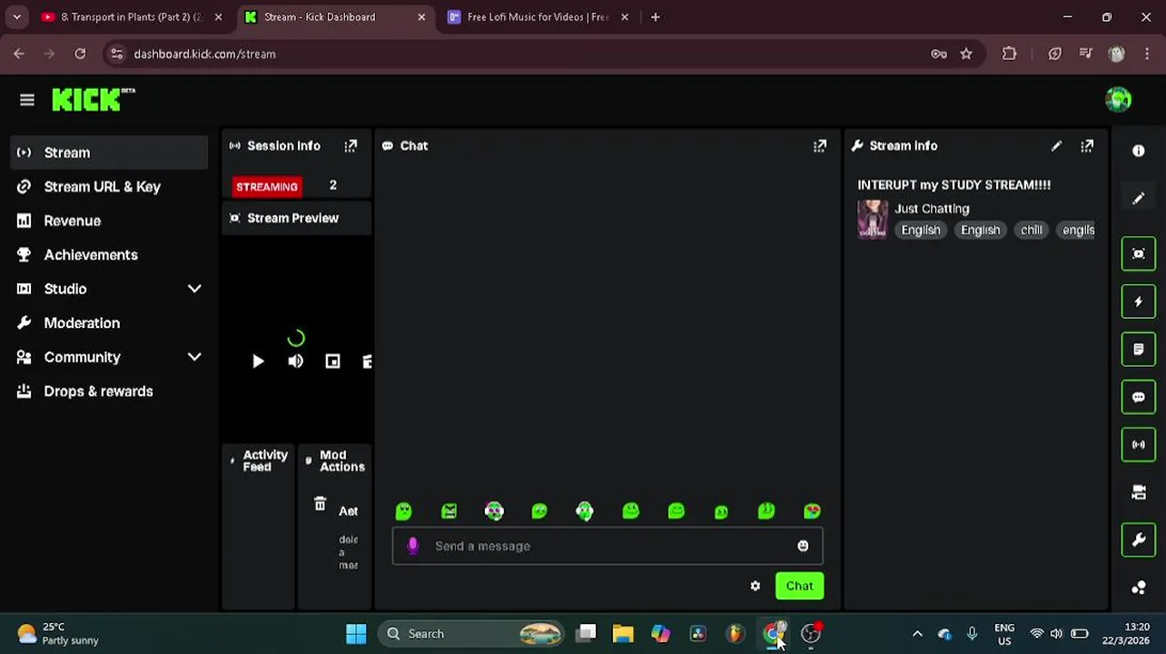Click the viewer count 2
The image size is (1166, 654).
[332, 185]
